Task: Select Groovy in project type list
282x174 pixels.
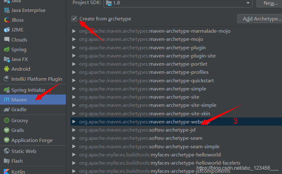Action: 33,120
